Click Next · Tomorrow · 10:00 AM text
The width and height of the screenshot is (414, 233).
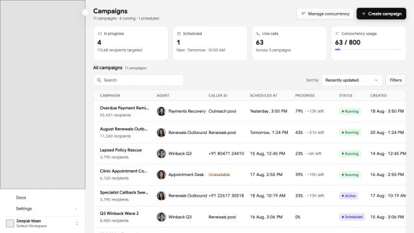[x=201, y=50]
